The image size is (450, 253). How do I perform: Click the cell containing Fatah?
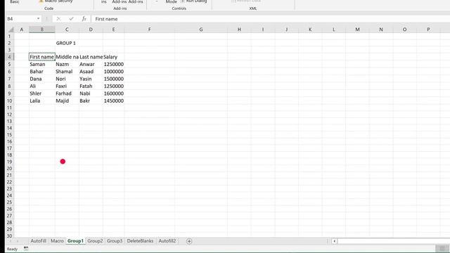[91, 86]
